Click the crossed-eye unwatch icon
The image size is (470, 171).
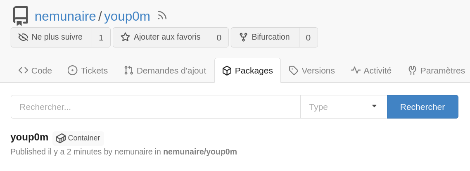point(23,37)
